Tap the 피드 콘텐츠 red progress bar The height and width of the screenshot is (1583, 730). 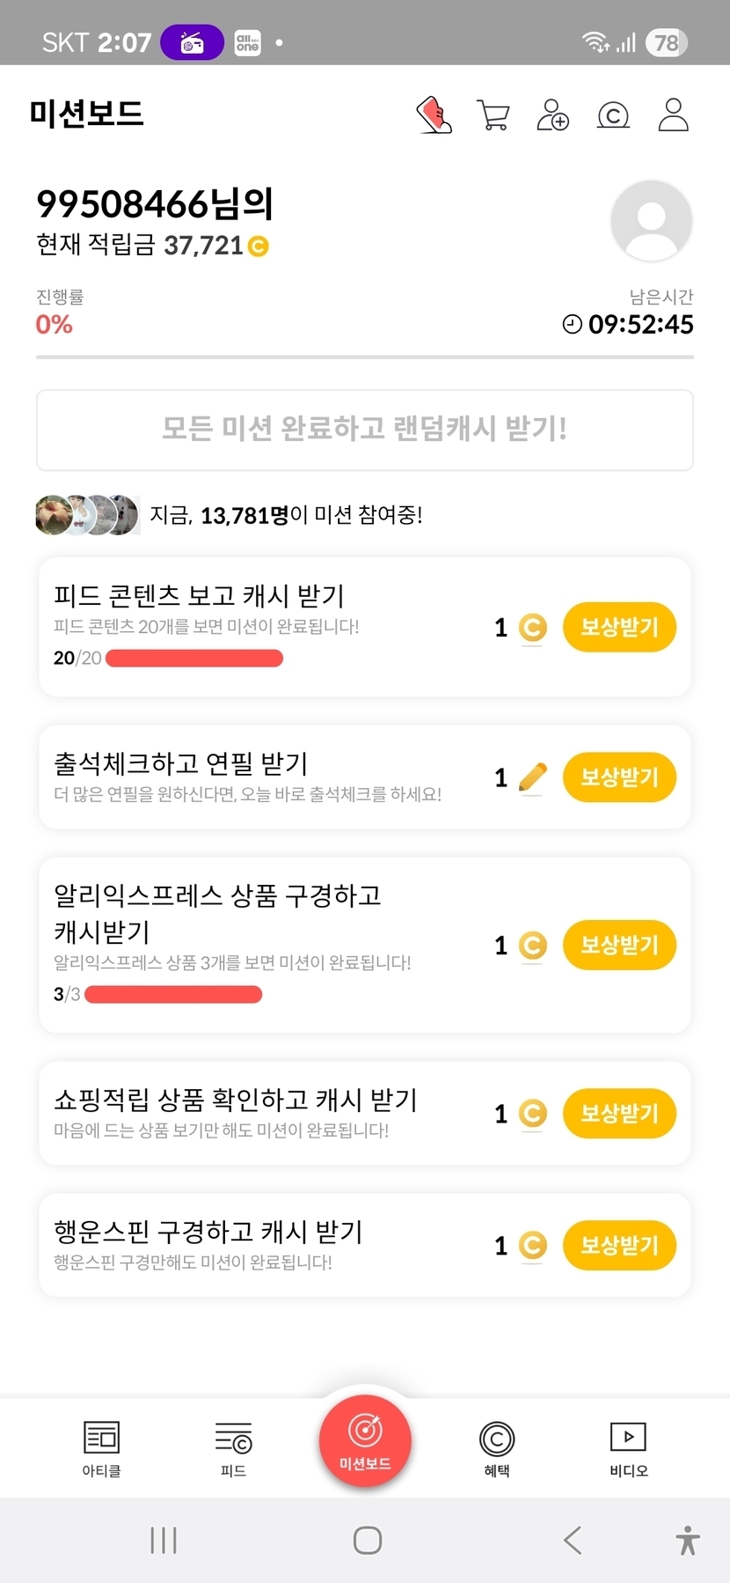click(x=194, y=659)
